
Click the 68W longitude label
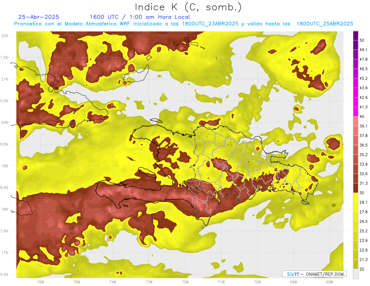[x=330, y=282]
